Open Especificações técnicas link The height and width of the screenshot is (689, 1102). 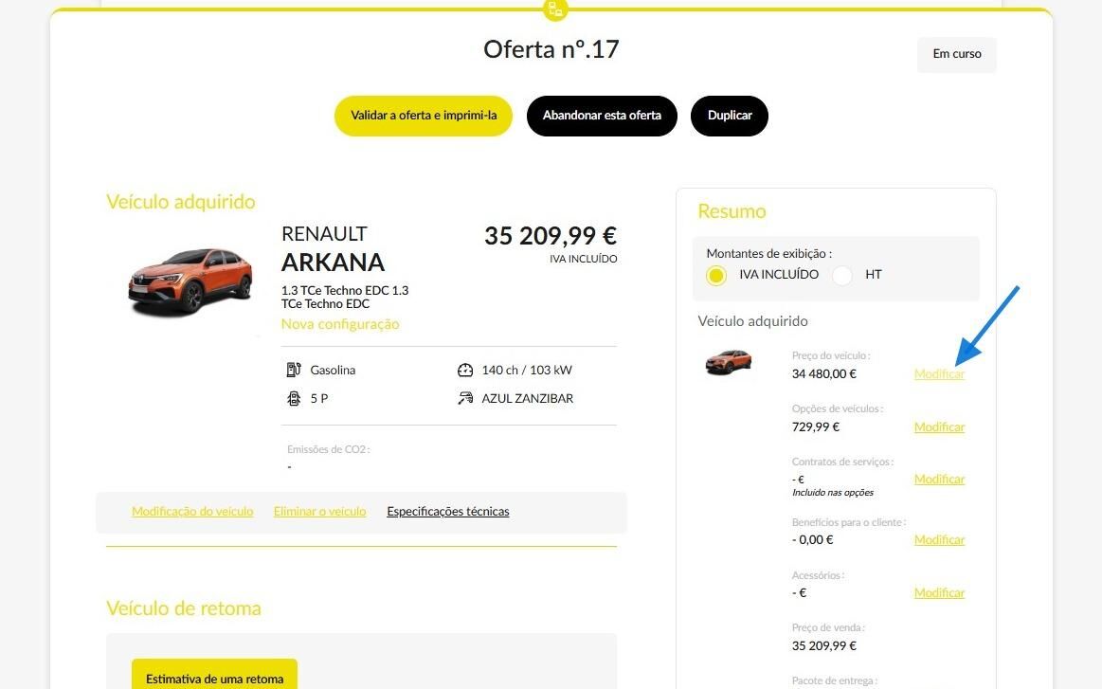tap(447, 511)
